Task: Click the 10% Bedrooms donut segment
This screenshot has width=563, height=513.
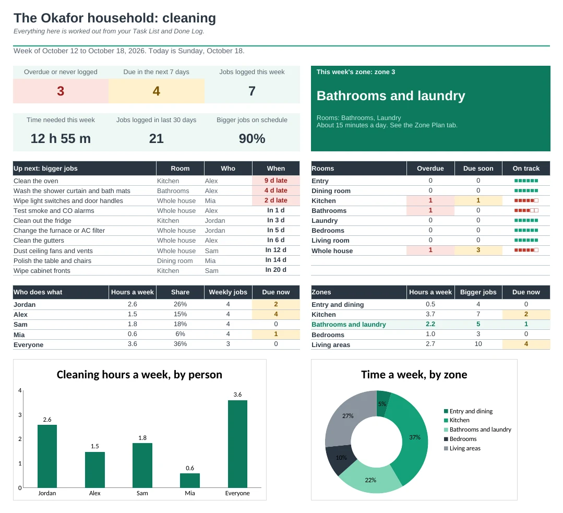Action: 340,459
